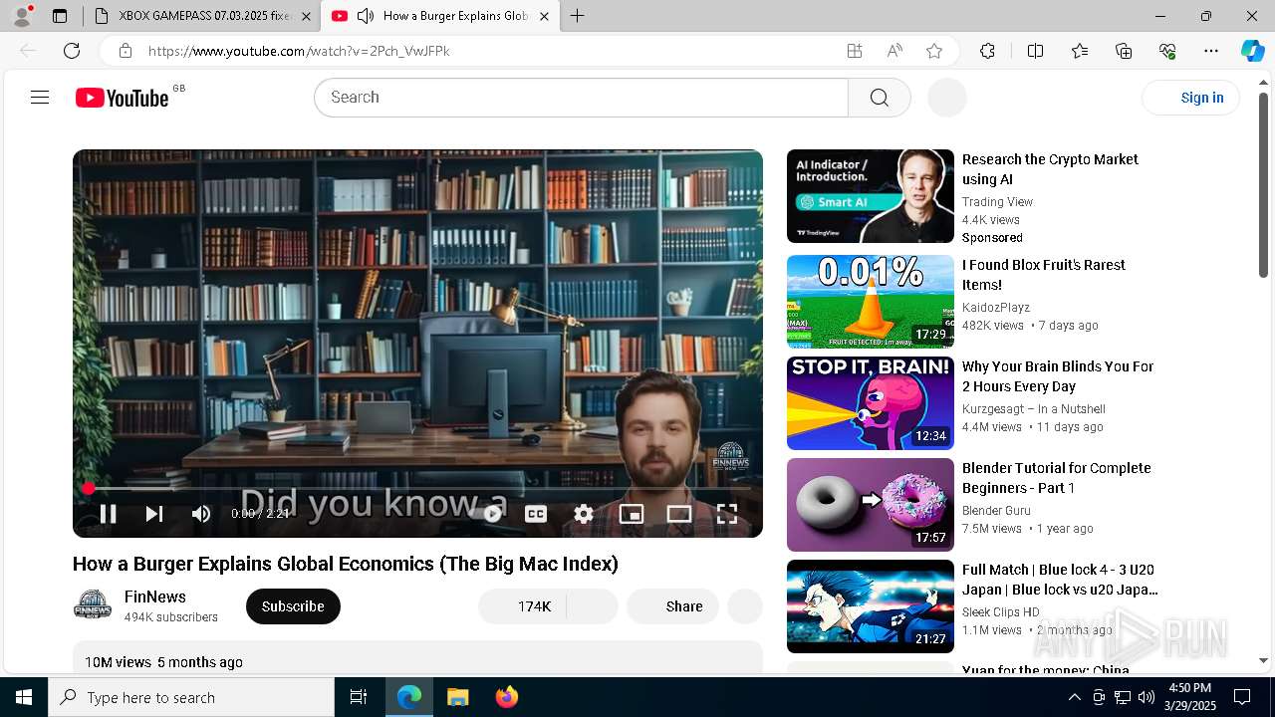Open Research the Crypto Market ad thumbnail

coord(871,196)
